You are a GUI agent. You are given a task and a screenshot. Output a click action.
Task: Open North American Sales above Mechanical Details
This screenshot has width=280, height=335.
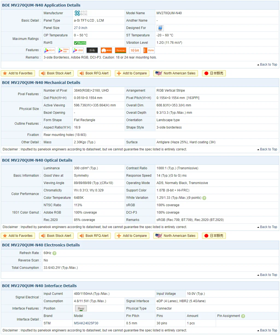(x=176, y=73)
